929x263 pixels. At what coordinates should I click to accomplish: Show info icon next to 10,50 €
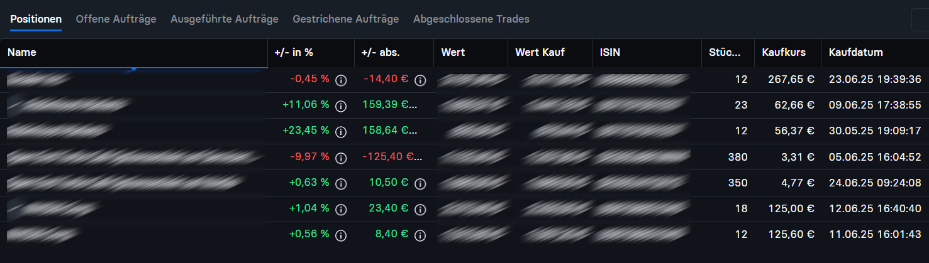[x=421, y=184]
